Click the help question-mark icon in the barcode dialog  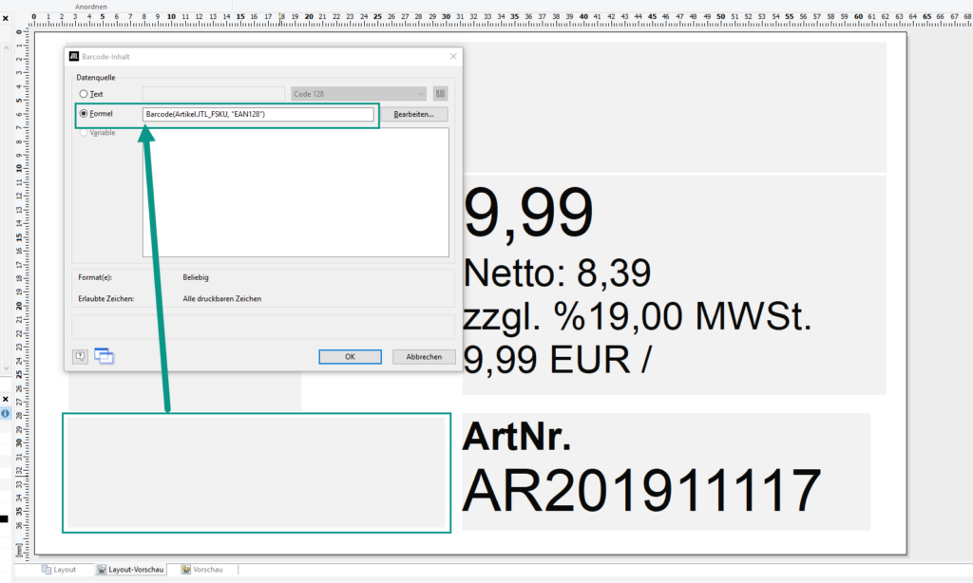click(80, 356)
